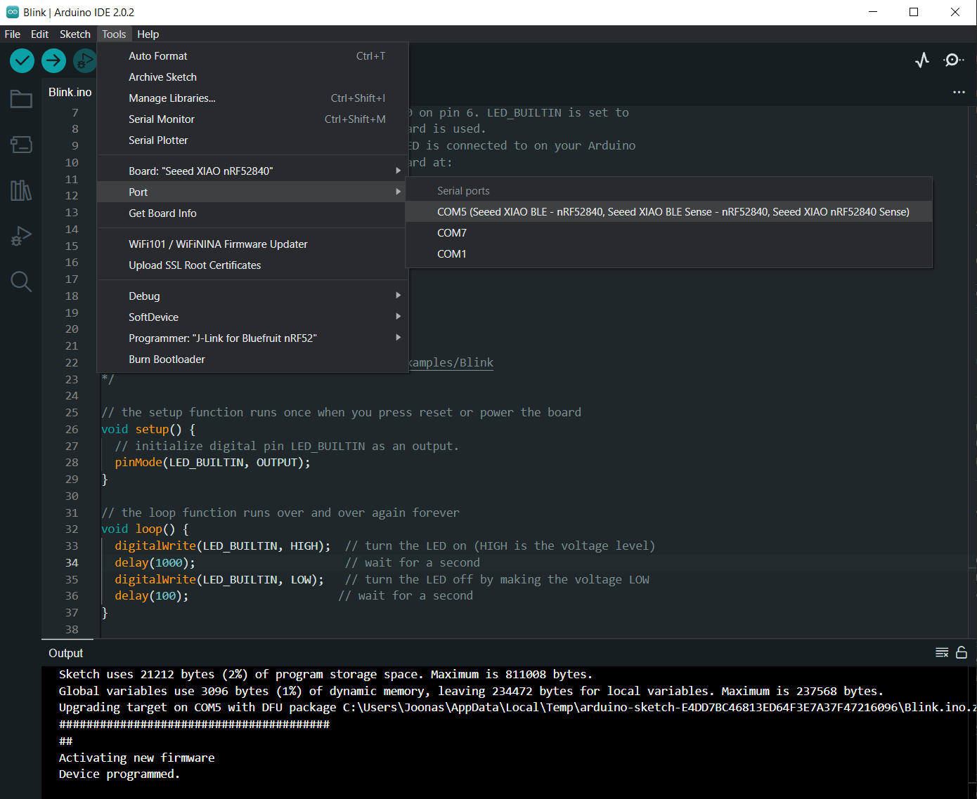Select COM5 Seeed XIAO BLE port
This screenshot has height=799, width=977.
click(x=669, y=212)
